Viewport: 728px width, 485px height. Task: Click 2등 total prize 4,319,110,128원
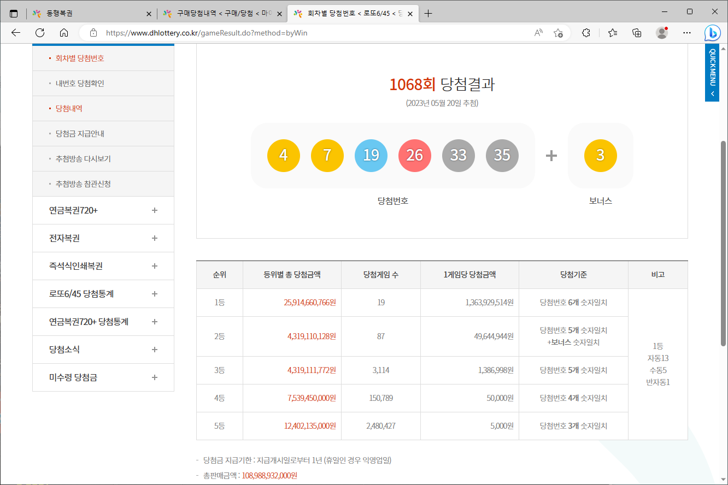312,336
